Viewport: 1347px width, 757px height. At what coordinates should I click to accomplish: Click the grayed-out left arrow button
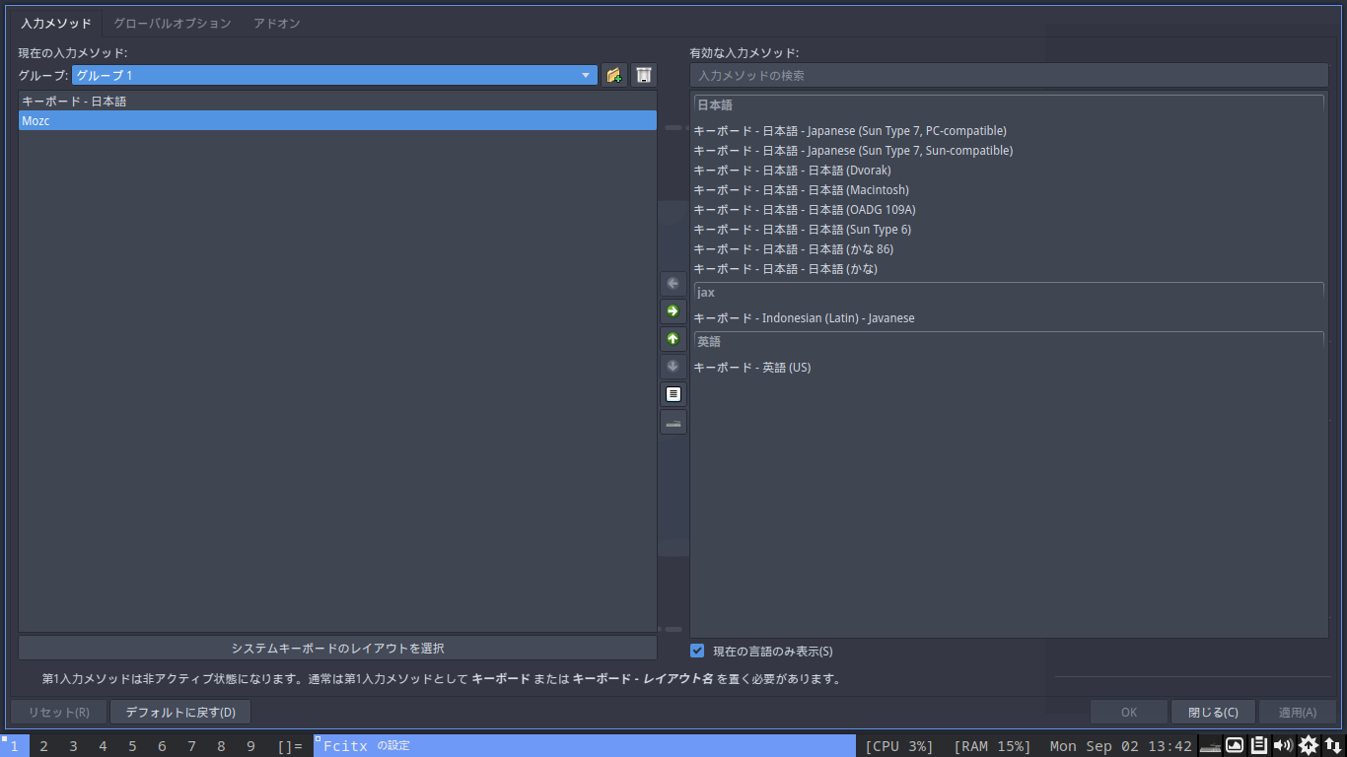point(673,284)
